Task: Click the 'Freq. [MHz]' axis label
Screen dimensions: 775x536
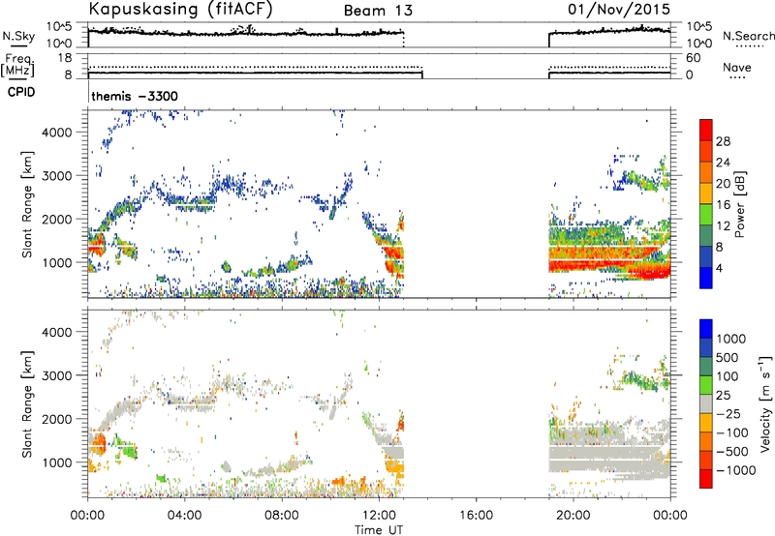Action: 18,66
